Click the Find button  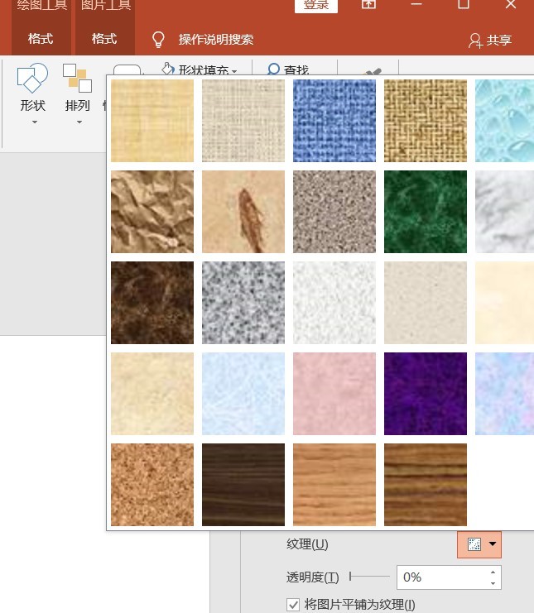(288, 69)
